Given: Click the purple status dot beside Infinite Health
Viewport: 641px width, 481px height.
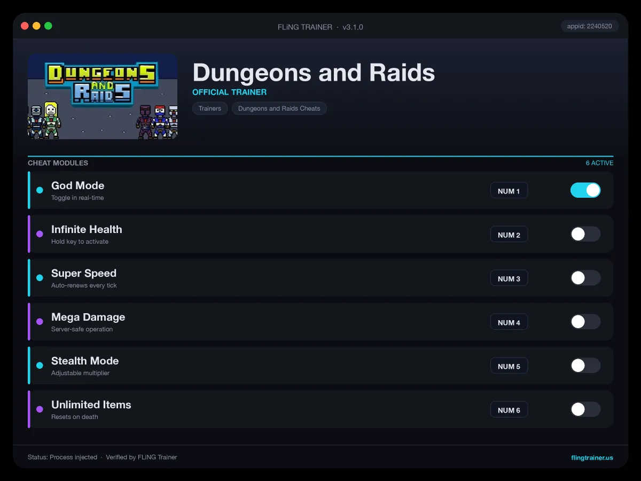Looking at the screenshot, I should [40, 234].
